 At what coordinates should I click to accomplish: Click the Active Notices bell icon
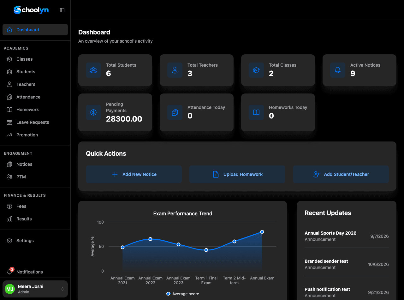coord(338,70)
